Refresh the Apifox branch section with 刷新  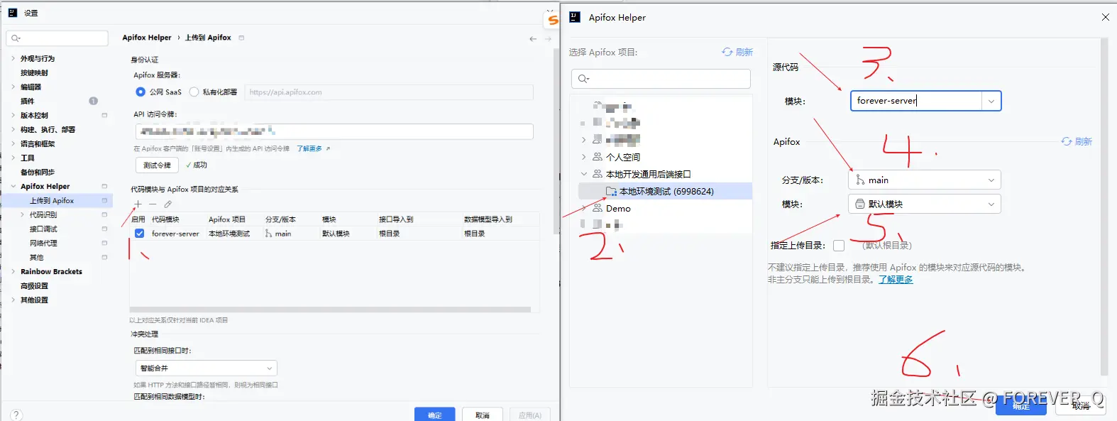(1077, 141)
